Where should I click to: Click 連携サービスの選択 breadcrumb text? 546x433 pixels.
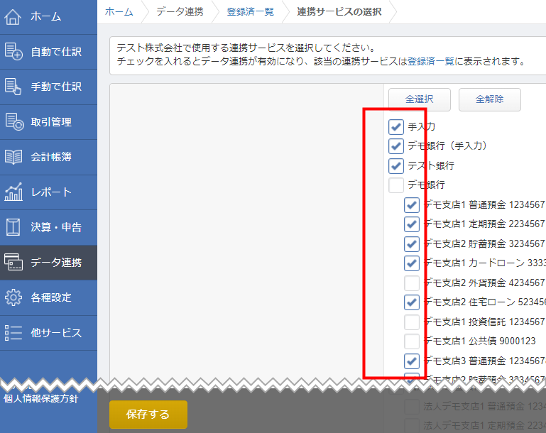[339, 12]
